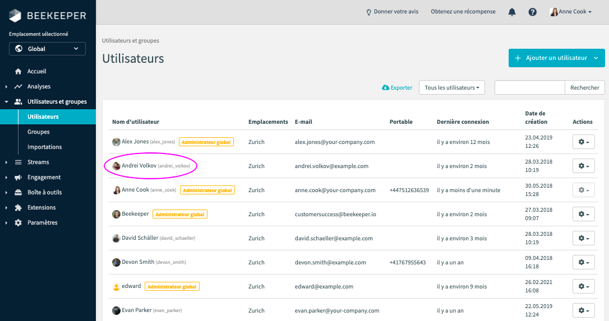Click the Boîte à outils toolbox icon
The image size is (609, 321).
pyautogui.click(x=19, y=193)
